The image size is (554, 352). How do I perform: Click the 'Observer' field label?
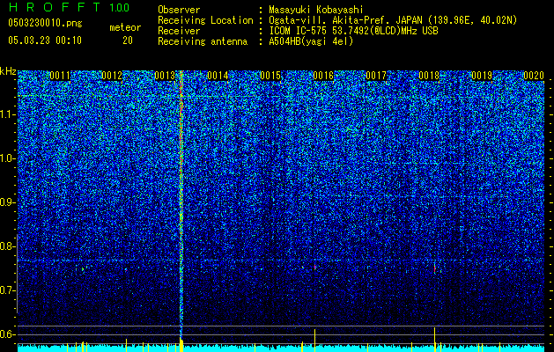click(x=179, y=10)
